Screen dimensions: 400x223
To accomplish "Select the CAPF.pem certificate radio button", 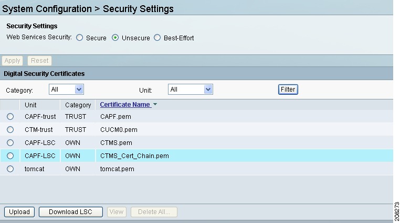I will click(x=10, y=116).
